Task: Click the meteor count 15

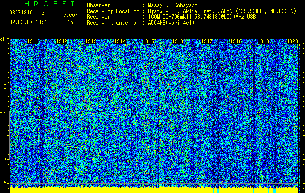Action: pyautogui.click(x=70, y=22)
